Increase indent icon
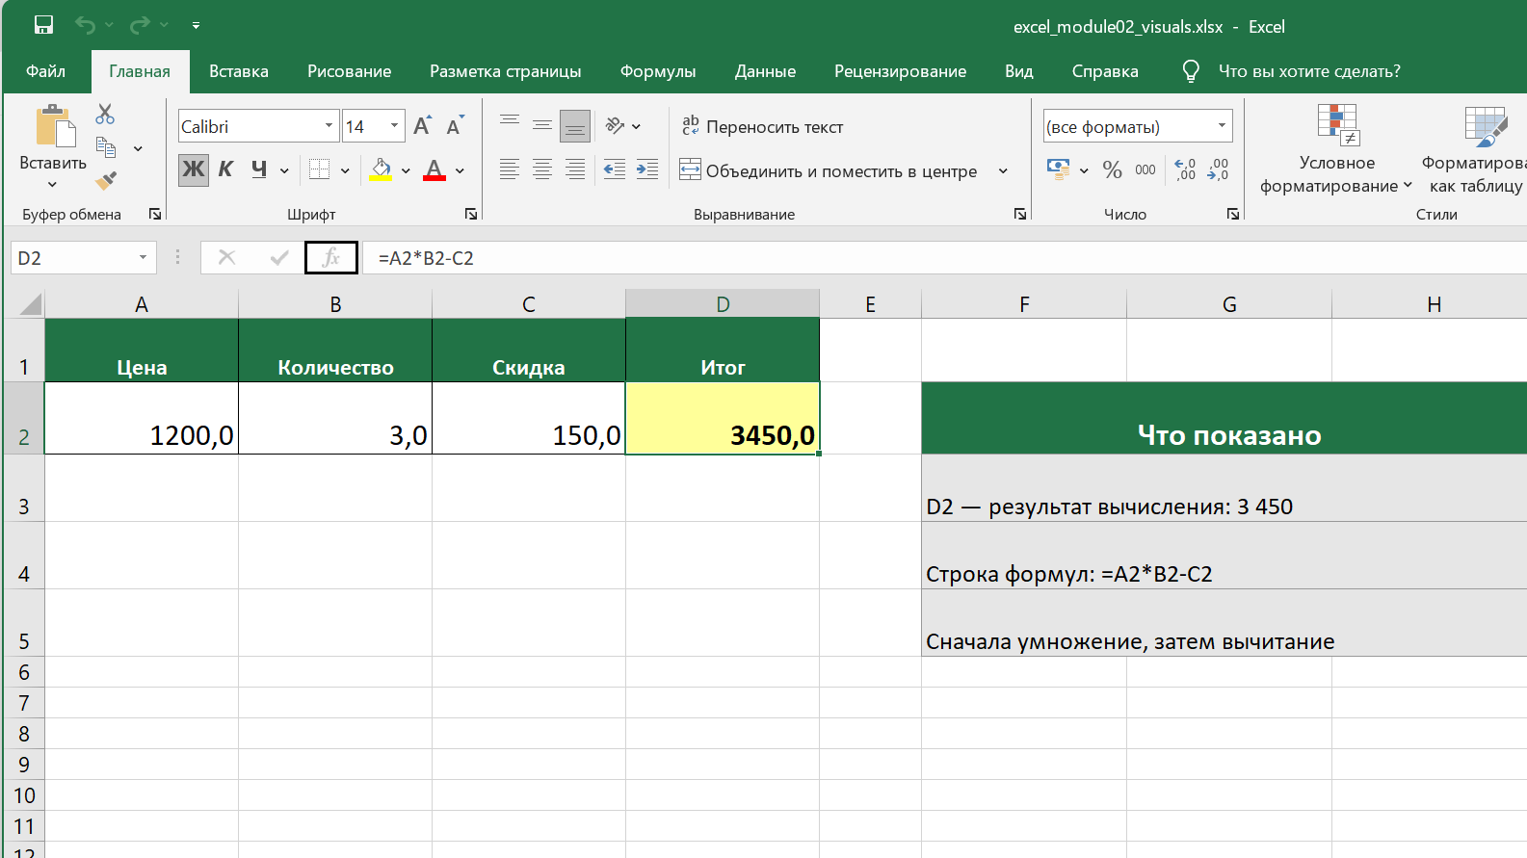Viewport: 1527px width, 858px height. click(x=647, y=170)
